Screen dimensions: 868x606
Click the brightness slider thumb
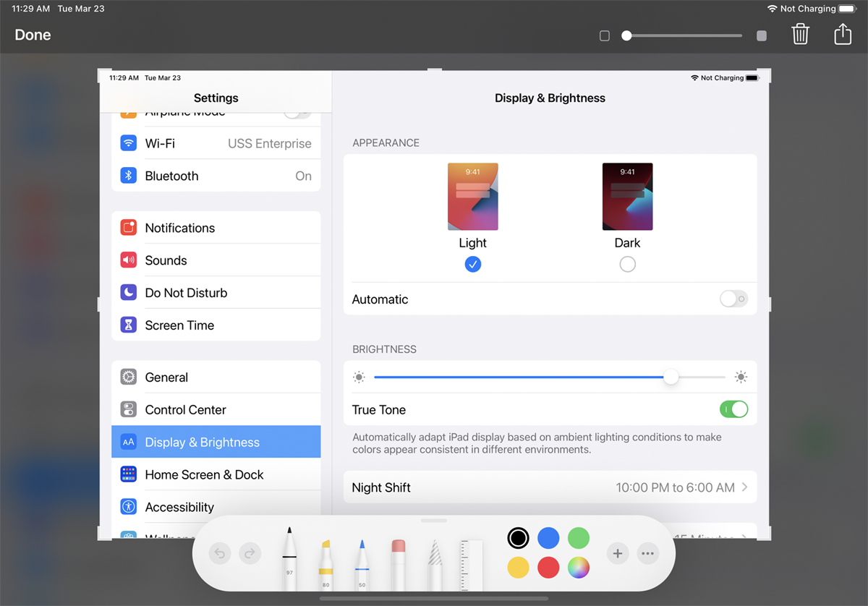point(671,377)
